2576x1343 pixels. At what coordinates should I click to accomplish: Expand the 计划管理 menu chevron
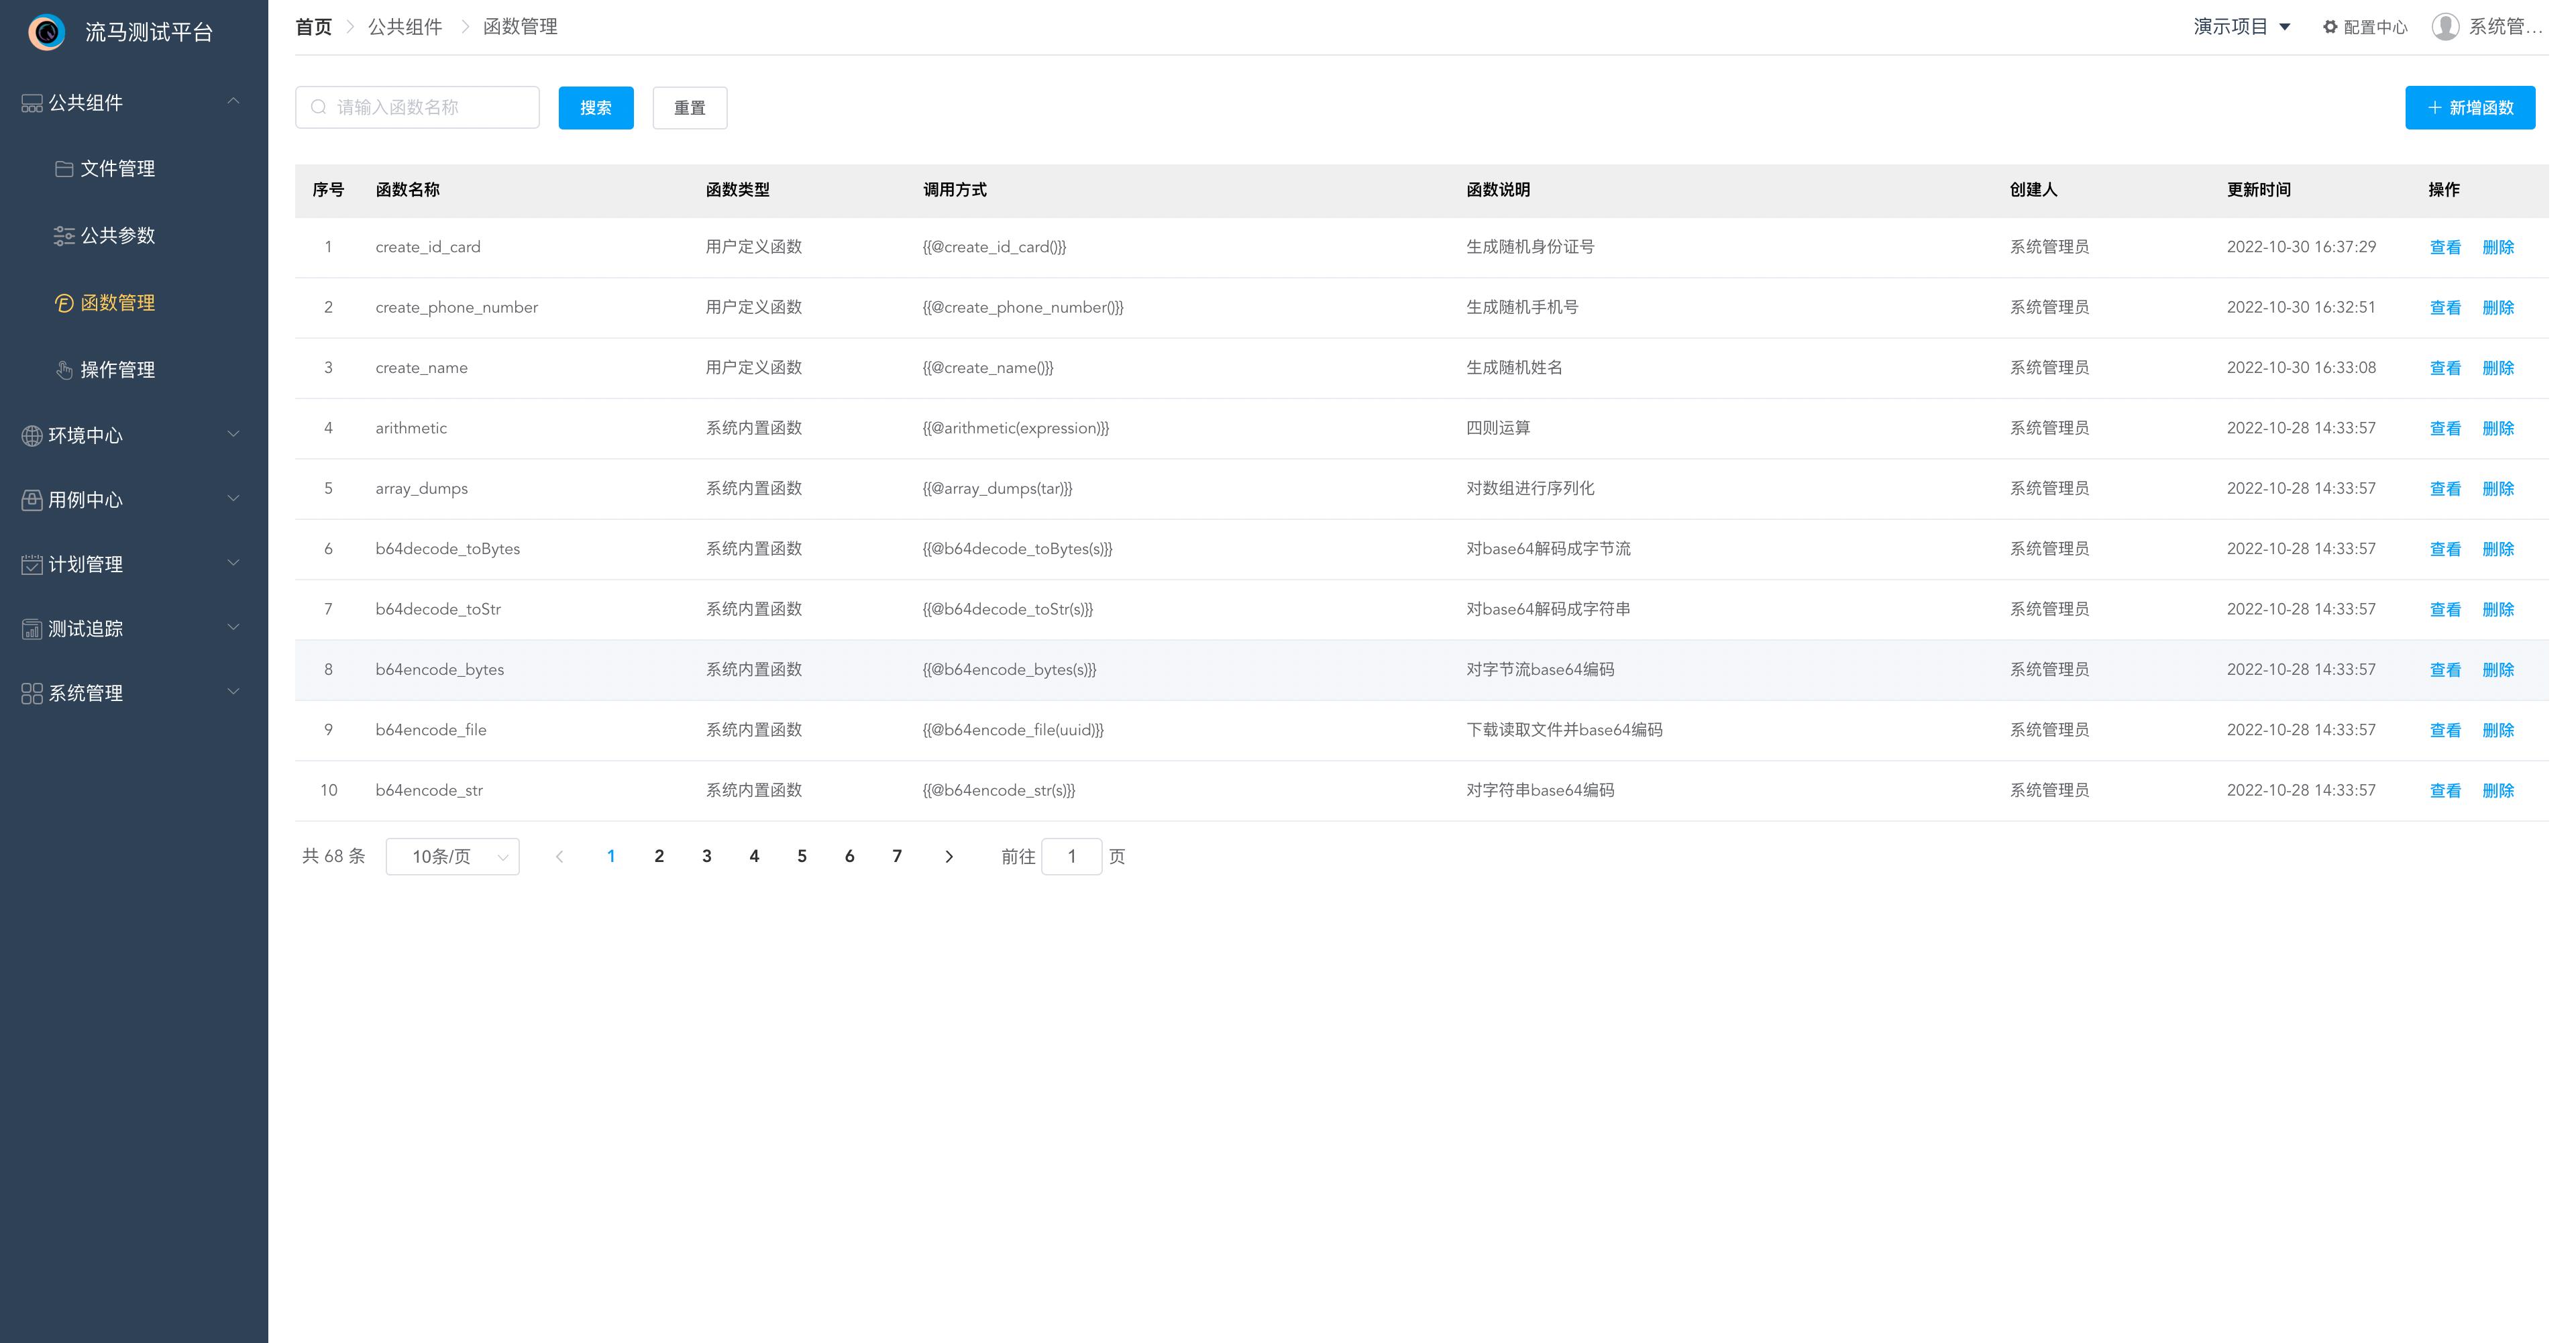[233, 563]
